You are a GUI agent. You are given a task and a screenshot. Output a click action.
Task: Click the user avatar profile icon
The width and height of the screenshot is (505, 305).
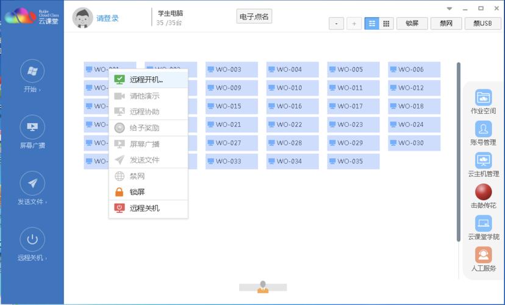(x=82, y=18)
